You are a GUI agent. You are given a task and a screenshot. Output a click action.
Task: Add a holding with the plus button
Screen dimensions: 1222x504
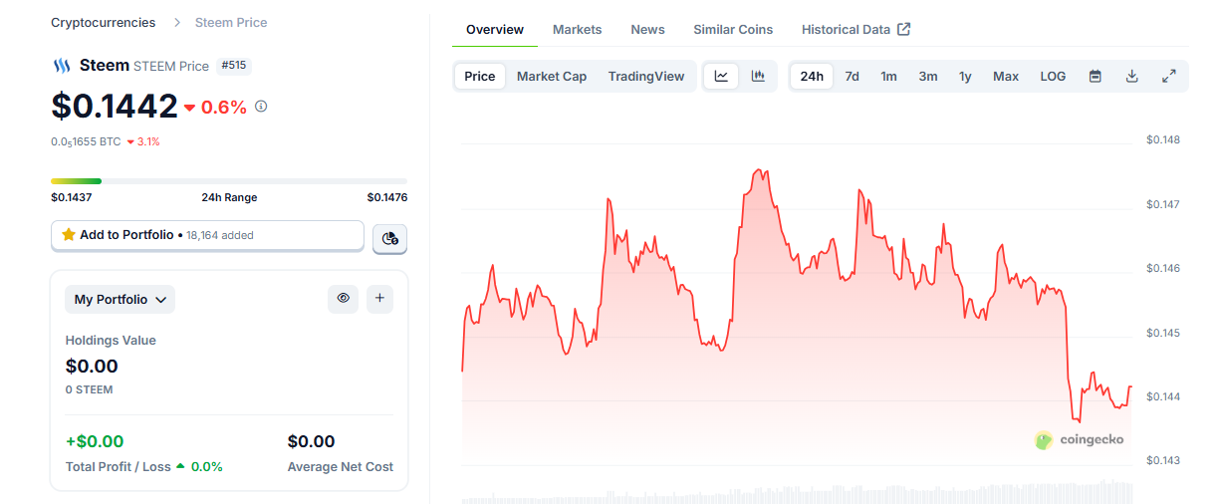point(379,298)
